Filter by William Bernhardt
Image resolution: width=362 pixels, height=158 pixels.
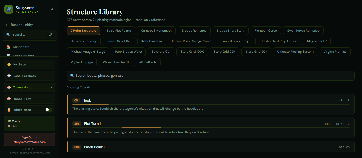point(116,62)
